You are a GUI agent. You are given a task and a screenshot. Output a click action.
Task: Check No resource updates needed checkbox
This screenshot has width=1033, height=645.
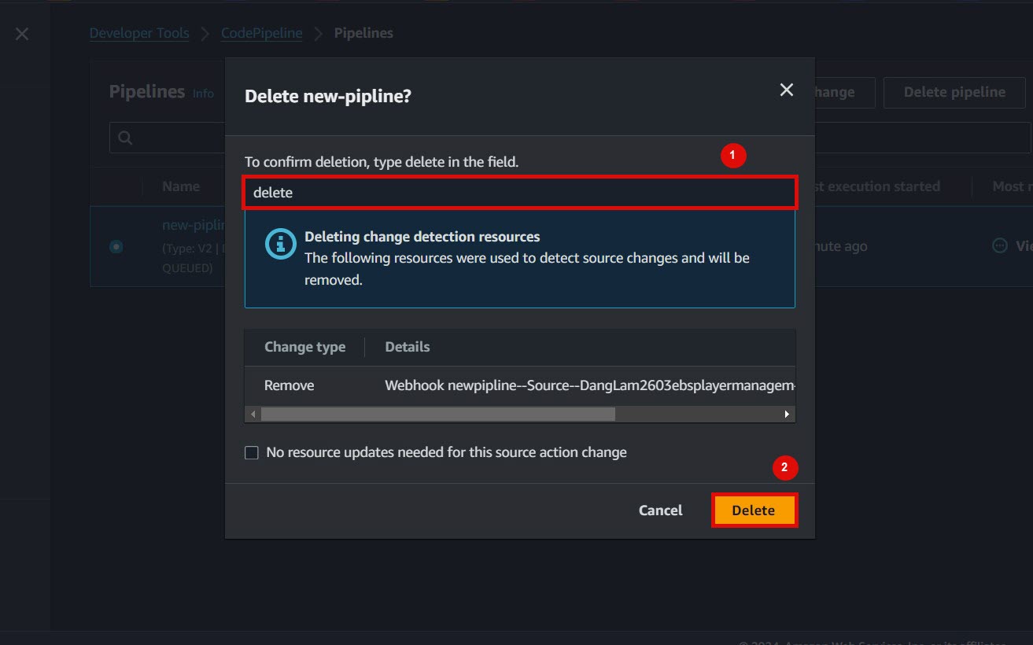(x=252, y=452)
